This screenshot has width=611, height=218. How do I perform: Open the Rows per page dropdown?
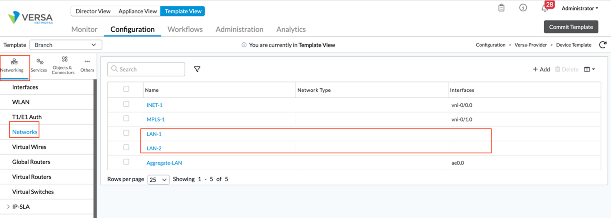click(158, 180)
